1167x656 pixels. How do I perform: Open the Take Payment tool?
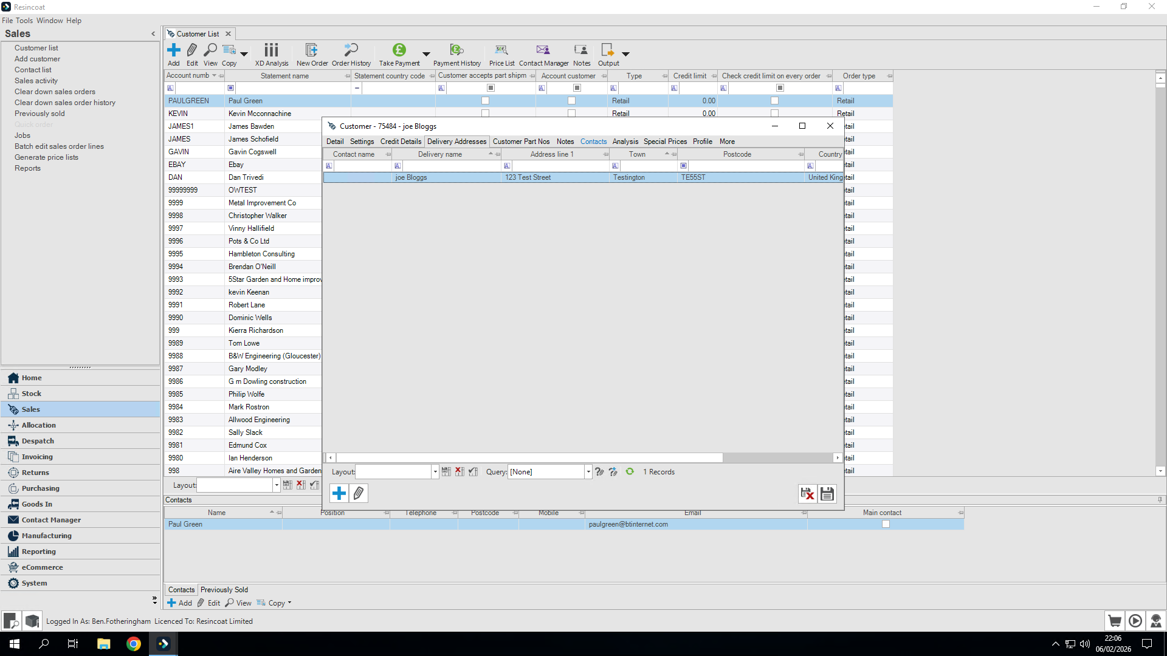tap(399, 54)
